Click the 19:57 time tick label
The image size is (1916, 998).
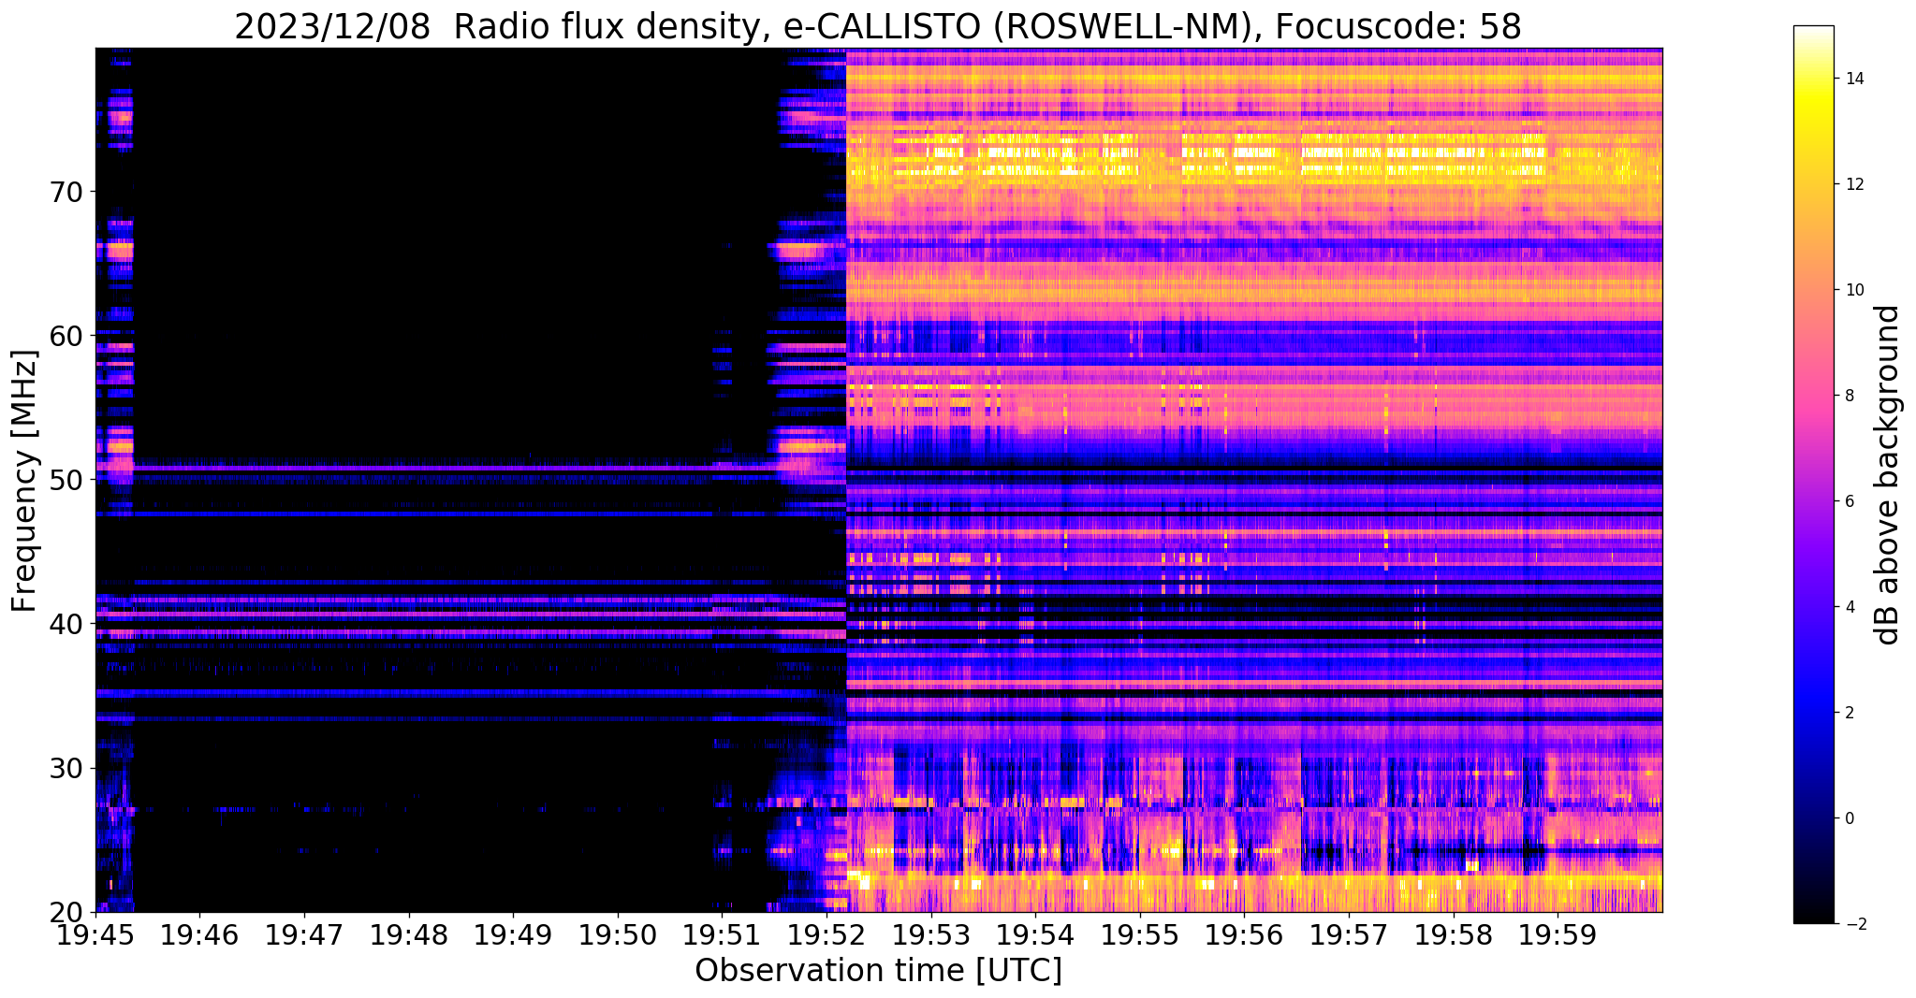[1349, 934]
